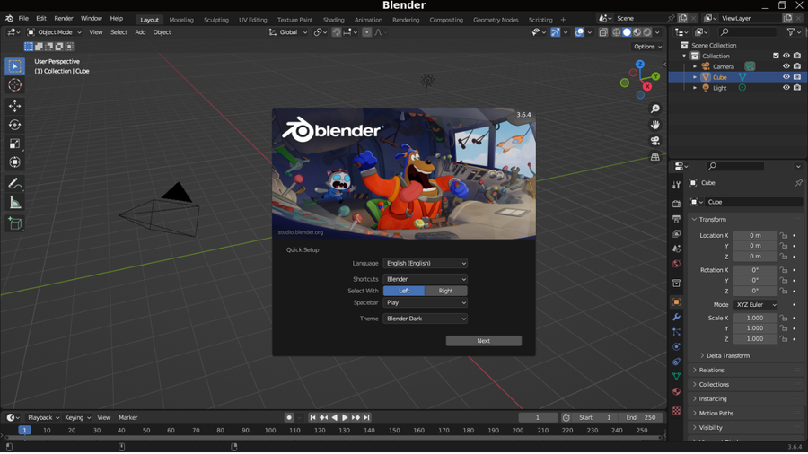Open the Options button in viewport

coord(647,47)
